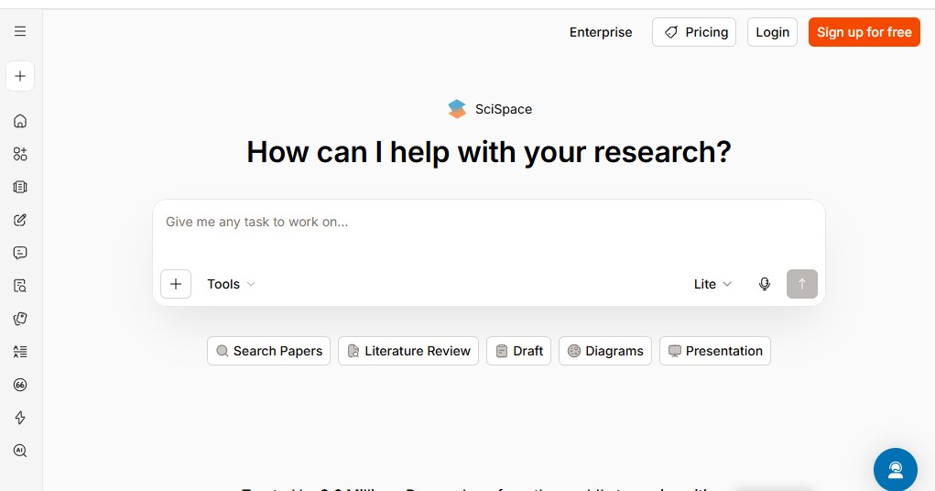Open the citation quote icon in sidebar
This screenshot has height=491, width=935.
pos(20,385)
